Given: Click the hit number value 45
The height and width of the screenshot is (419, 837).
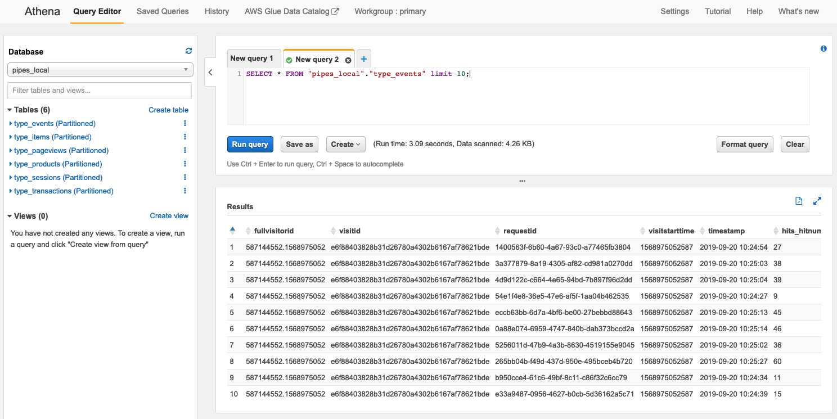Looking at the screenshot, I should (777, 312).
